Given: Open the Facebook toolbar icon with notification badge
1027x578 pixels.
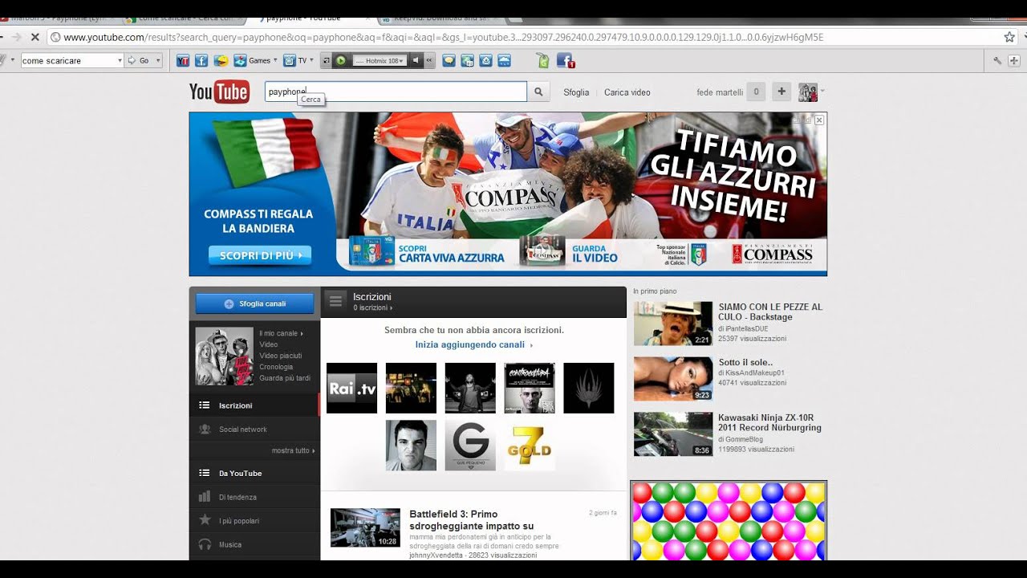Looking at the screenshot, I should point(565,60).
